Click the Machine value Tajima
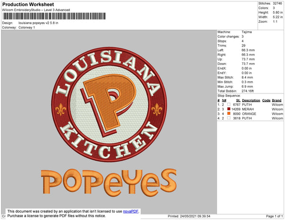 pos(247,32)
